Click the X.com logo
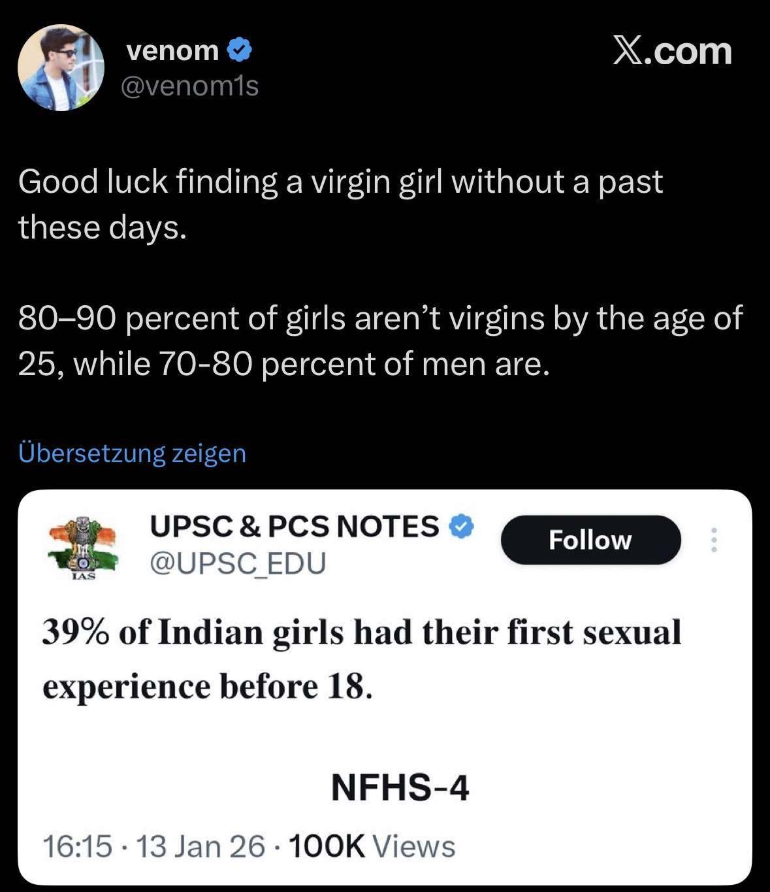 pos(672,51)
